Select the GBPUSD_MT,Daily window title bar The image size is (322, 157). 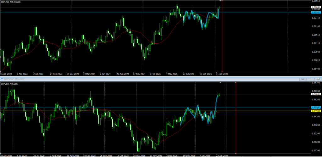(x=126, y=78)
